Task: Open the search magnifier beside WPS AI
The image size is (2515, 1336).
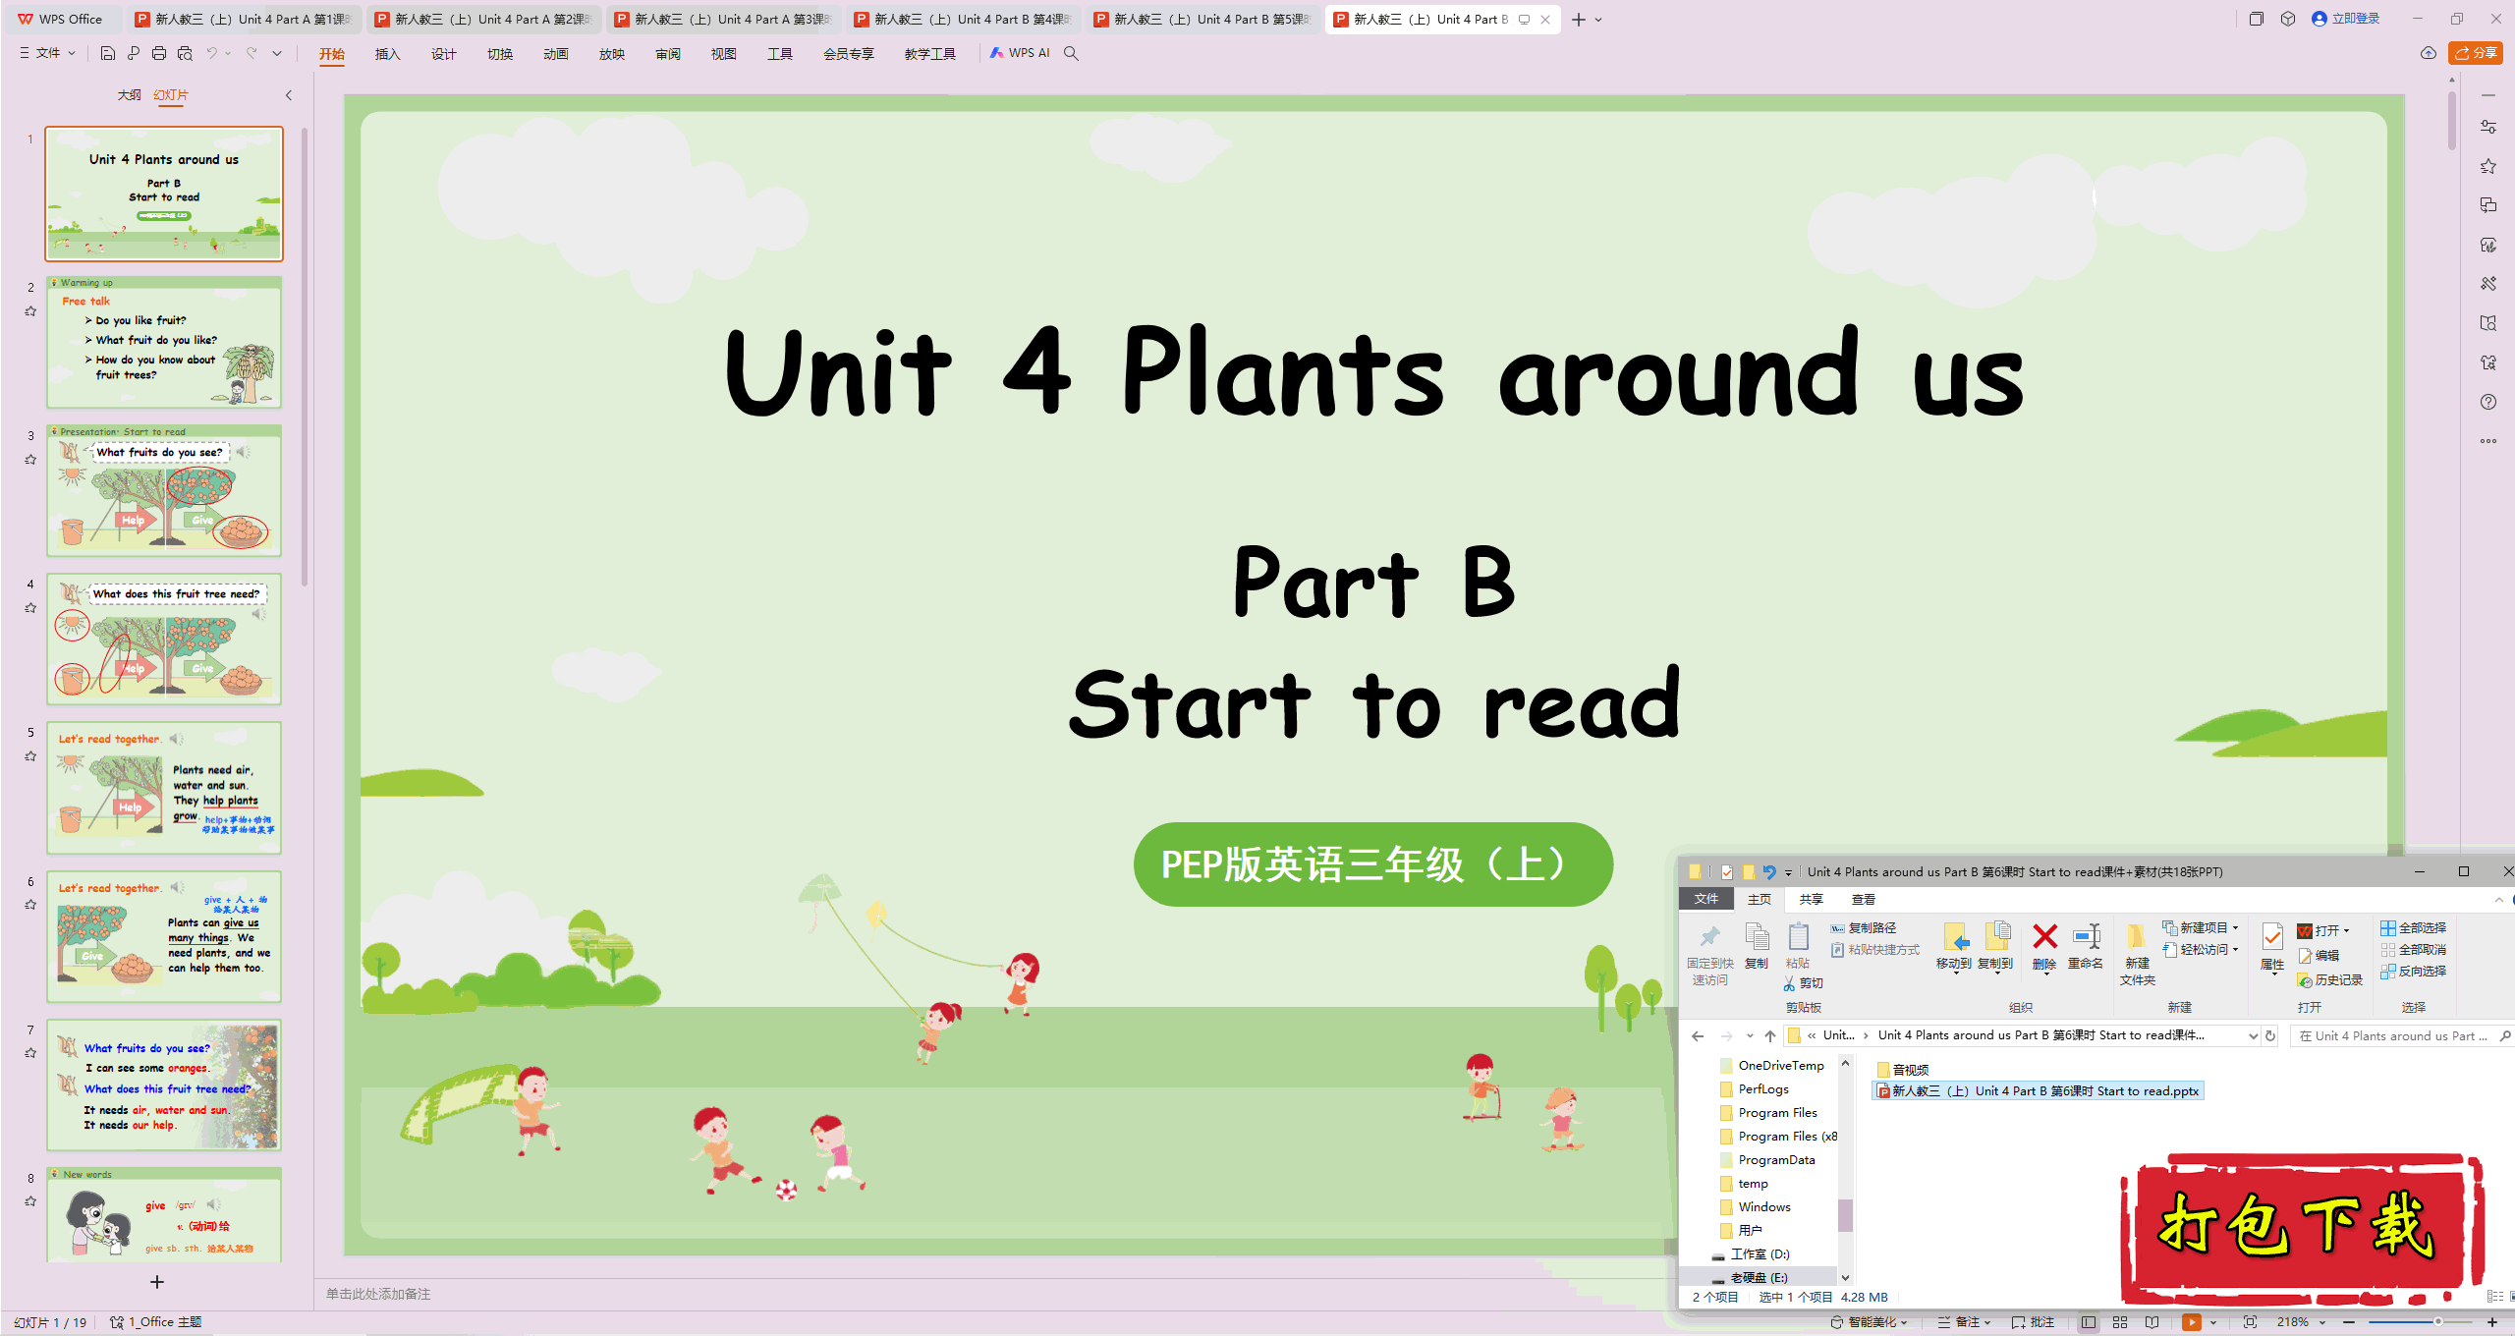Action: pyautogui.click(x=1072, y=53)
